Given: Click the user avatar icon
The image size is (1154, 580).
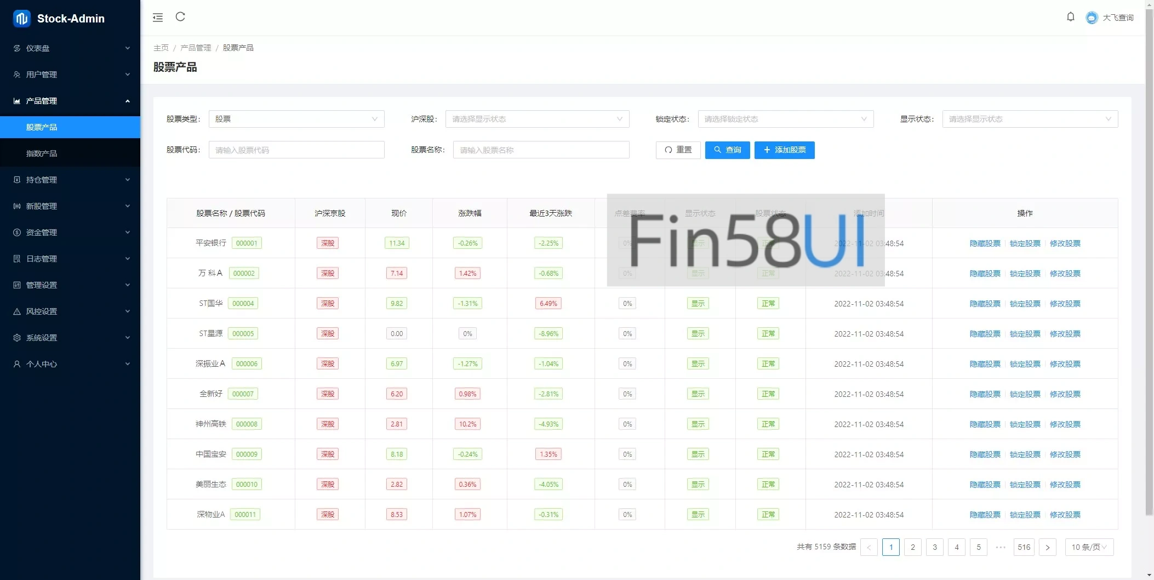Looking at the screenshot, I should [x=1092, y=18].
